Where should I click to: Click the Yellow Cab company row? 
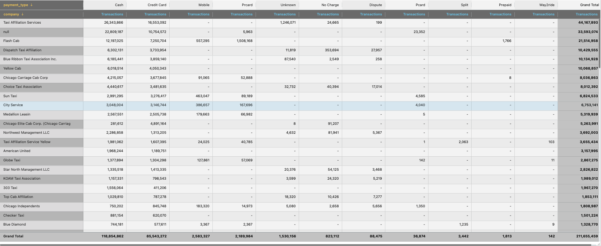pyautogui.click(x=12, y=68)
